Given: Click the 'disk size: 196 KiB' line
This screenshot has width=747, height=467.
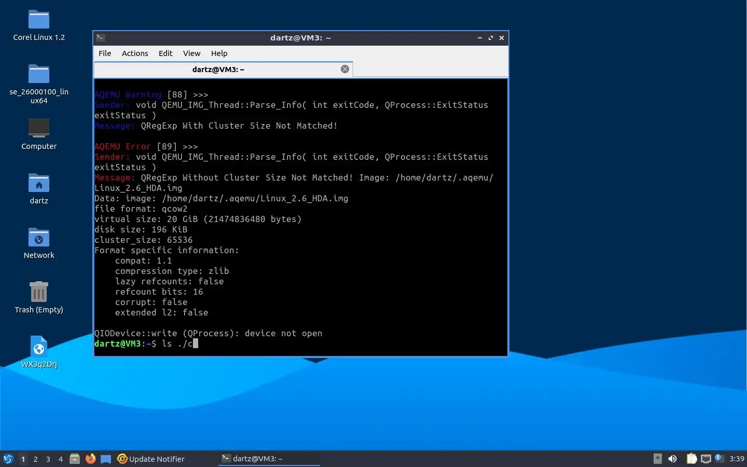Looking at the screenshot, I should [x=141, y=229].
